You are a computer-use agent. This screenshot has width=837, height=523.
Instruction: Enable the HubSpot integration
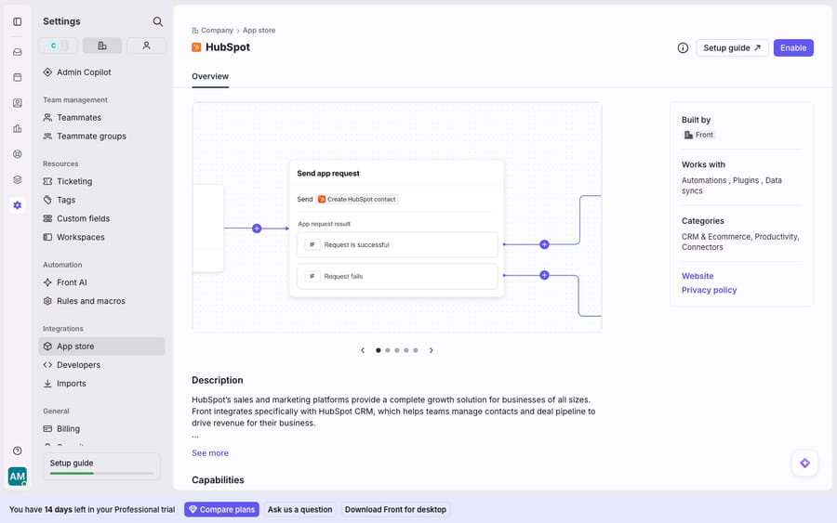793,48
